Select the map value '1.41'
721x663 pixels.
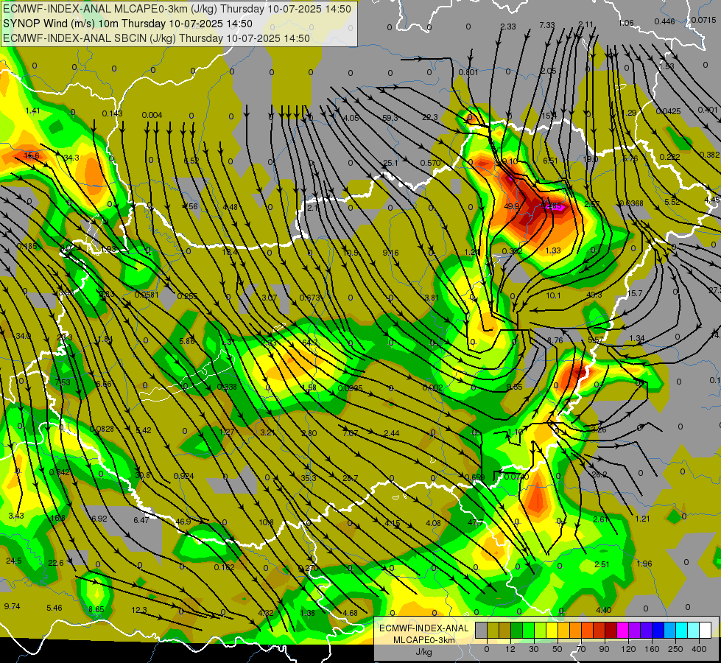pos(32,110)
